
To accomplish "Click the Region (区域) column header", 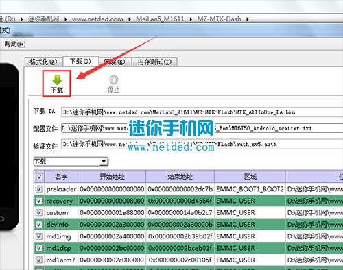I will click(x=250, y=177).
